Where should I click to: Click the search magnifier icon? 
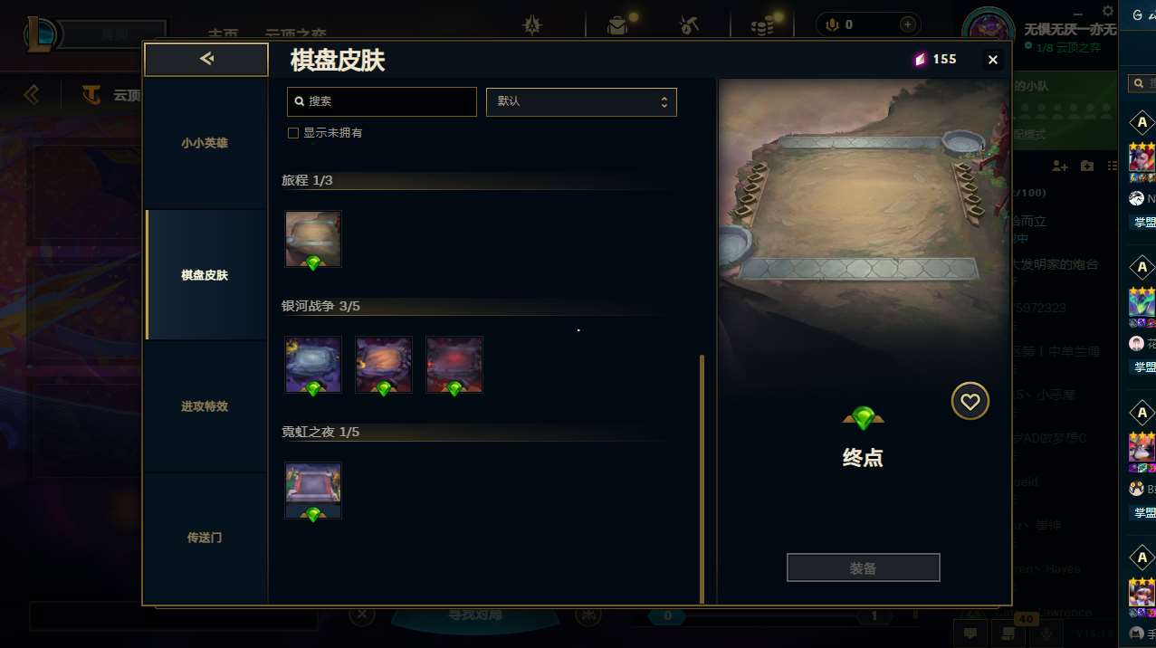(300, 101)
